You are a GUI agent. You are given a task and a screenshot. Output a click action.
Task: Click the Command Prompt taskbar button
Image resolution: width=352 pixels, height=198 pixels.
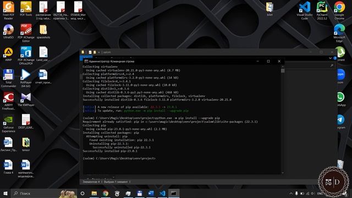174,193
